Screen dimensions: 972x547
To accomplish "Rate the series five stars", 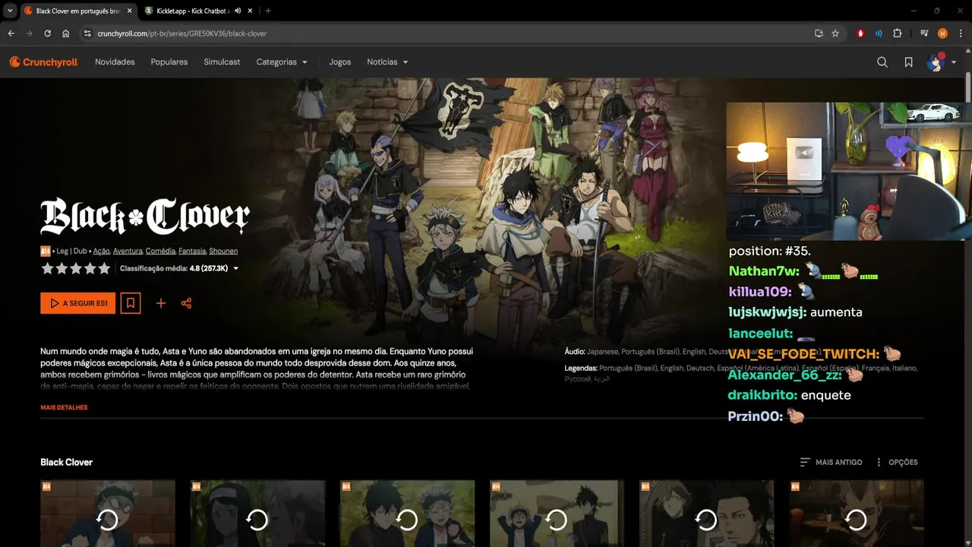I will [104, 268].
